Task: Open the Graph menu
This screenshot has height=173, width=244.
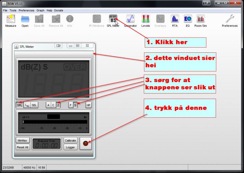Action: click(x=40, y=10)
